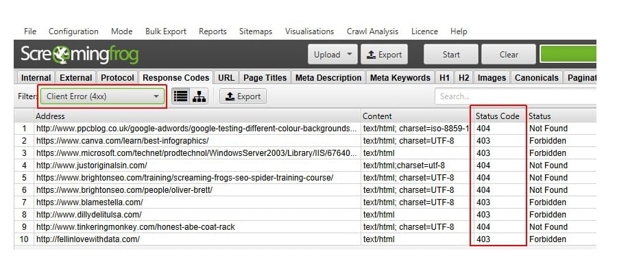
Task: Switch to the Protocol tab
Action: [x=117, y=78]
